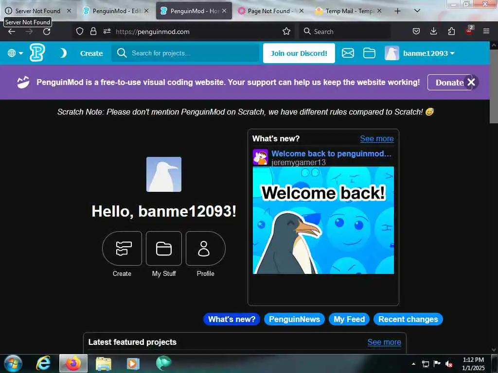Click the Donate button
Viewport: 498px width, 373px height.
[449, 83]
